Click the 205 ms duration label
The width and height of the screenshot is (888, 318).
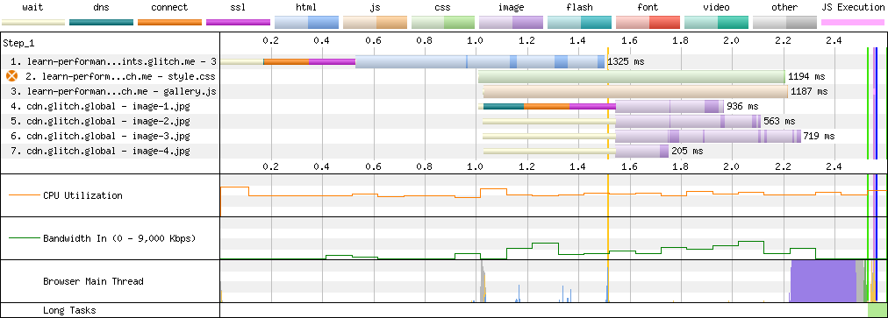coord(687,151)
